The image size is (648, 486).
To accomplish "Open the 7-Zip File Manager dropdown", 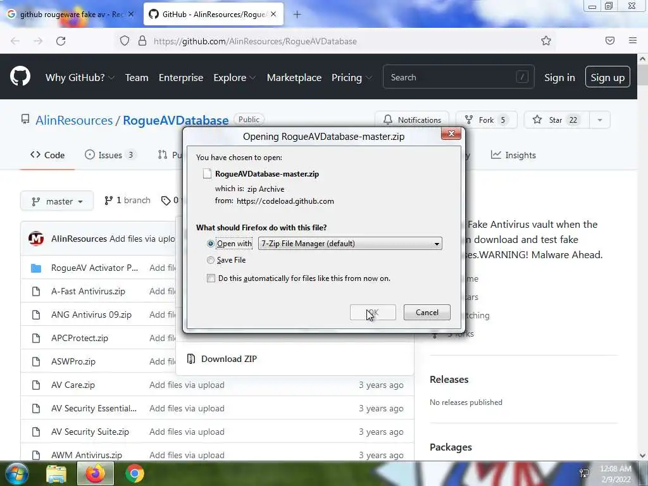I will 349,244.
